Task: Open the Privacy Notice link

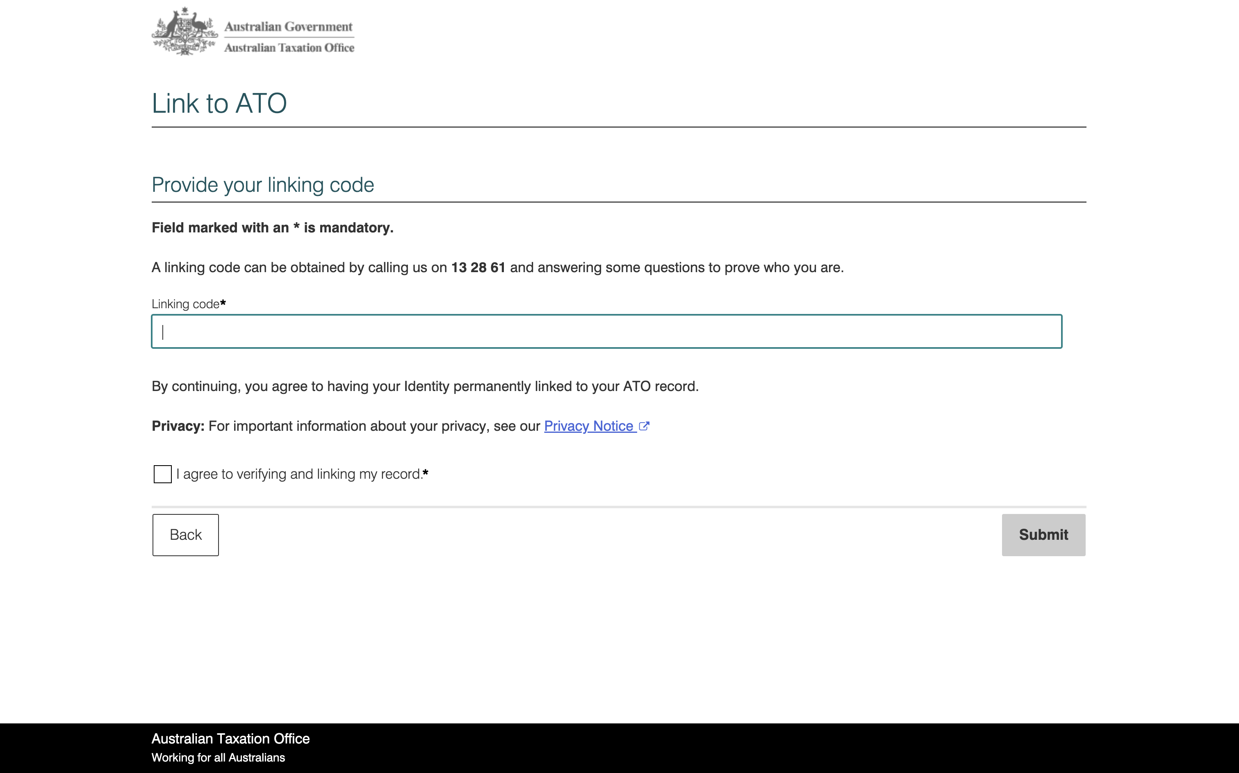Action: (x=589, y=426)
